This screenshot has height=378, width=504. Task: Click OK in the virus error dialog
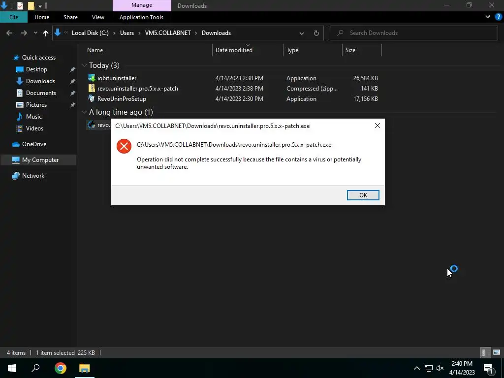point(363,195)
